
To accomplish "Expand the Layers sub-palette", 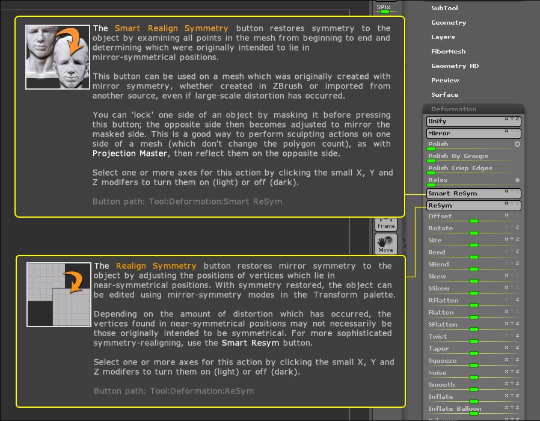I will click(443, 37).
